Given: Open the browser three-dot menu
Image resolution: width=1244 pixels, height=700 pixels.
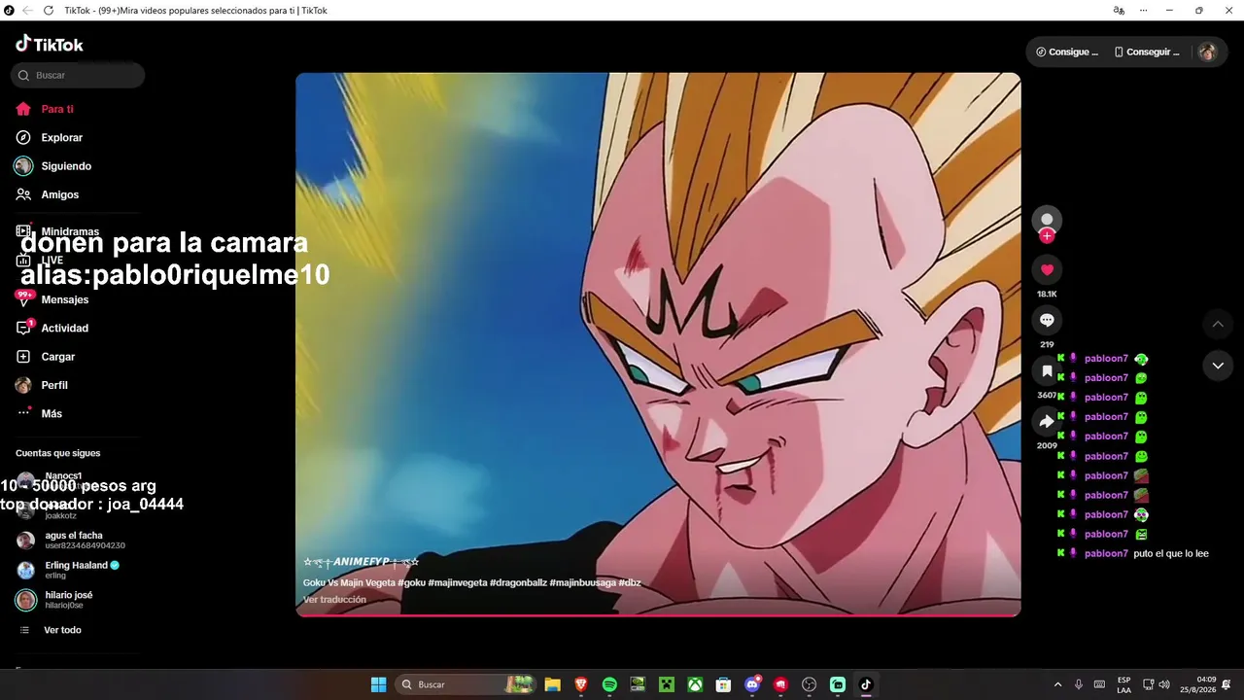Looking at the screenshot, I should [x=1144, y=11].
